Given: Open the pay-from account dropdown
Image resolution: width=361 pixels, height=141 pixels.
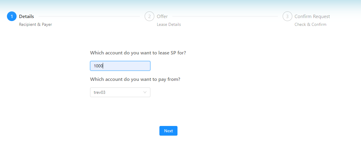Looking at the screenshot, I should point(120,92).
